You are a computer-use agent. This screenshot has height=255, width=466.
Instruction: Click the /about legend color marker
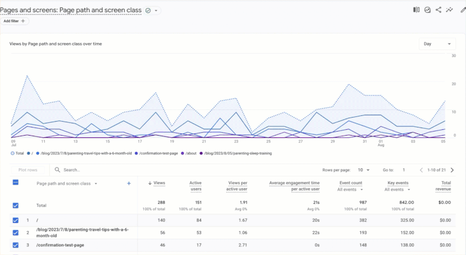click(182, 153)
